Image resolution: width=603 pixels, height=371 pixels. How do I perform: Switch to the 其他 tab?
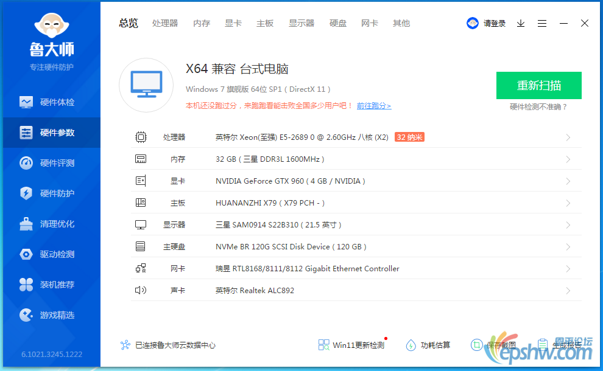[401, 24]
